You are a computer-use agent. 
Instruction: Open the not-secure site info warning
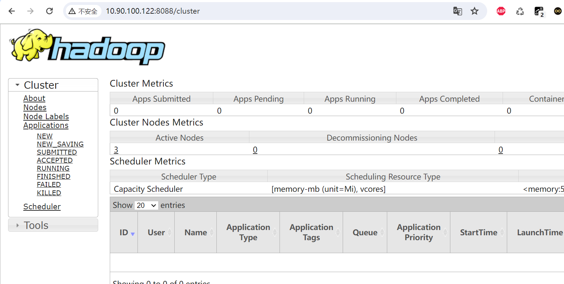pos(83,11)
